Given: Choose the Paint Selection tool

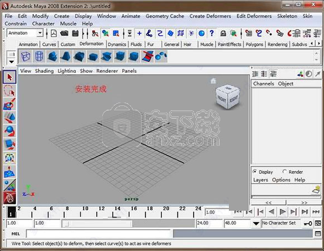Looking at the screenshot, I should (9, 104).
